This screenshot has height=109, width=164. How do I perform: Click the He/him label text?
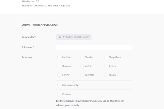66,57
